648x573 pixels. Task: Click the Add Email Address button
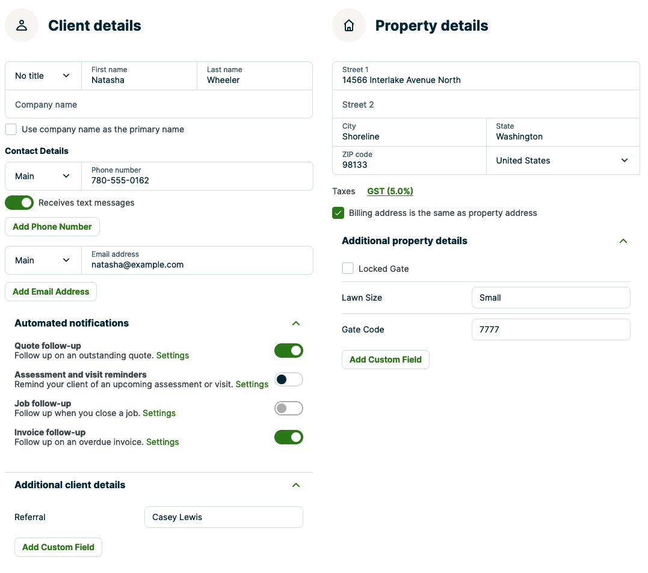pyautogui.click(x=51, y=292)
